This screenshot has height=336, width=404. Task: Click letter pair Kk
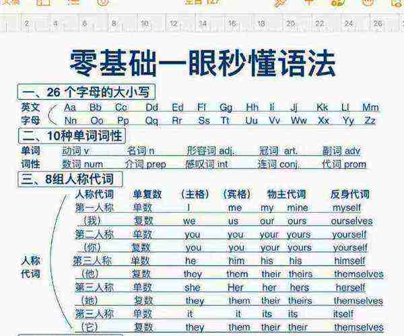point(322,107)
